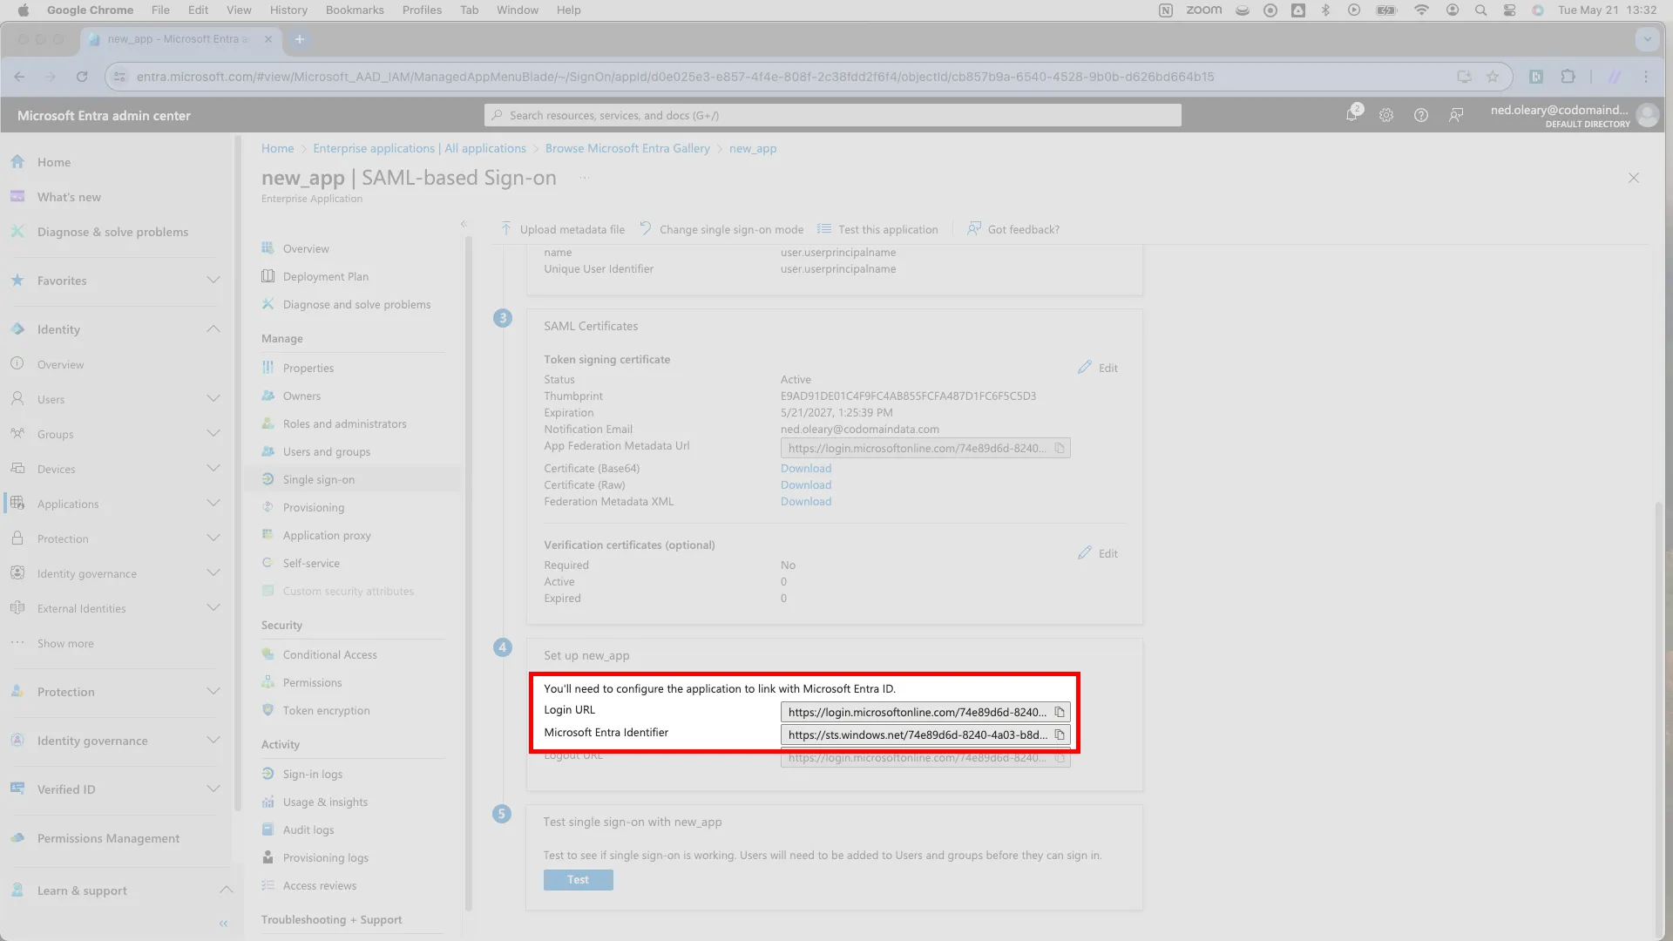Go to sidebar Home item

coord(54,162)
